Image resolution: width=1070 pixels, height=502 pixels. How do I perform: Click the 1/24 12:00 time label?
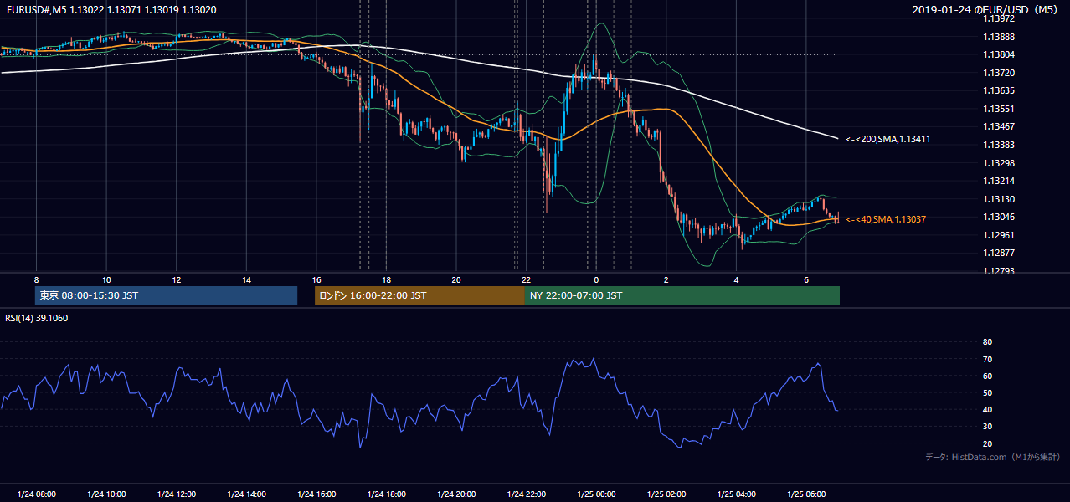click(177, 494)
